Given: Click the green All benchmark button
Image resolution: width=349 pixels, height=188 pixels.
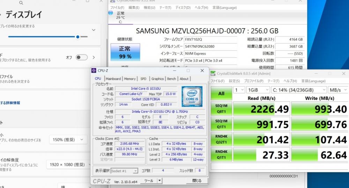Looking at the screenshot, I should pyautogui.click(x=221, y=93).
